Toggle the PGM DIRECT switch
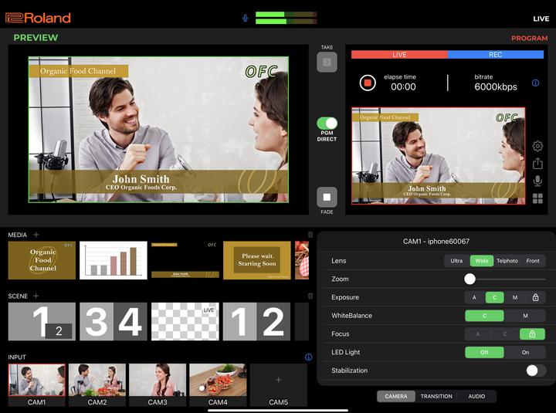Image resolution: width=556 pixels, height=413 pixels. point(327,124)
